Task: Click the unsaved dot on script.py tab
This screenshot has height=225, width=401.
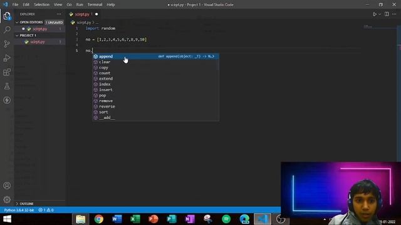Action: (x=96, y=14)
